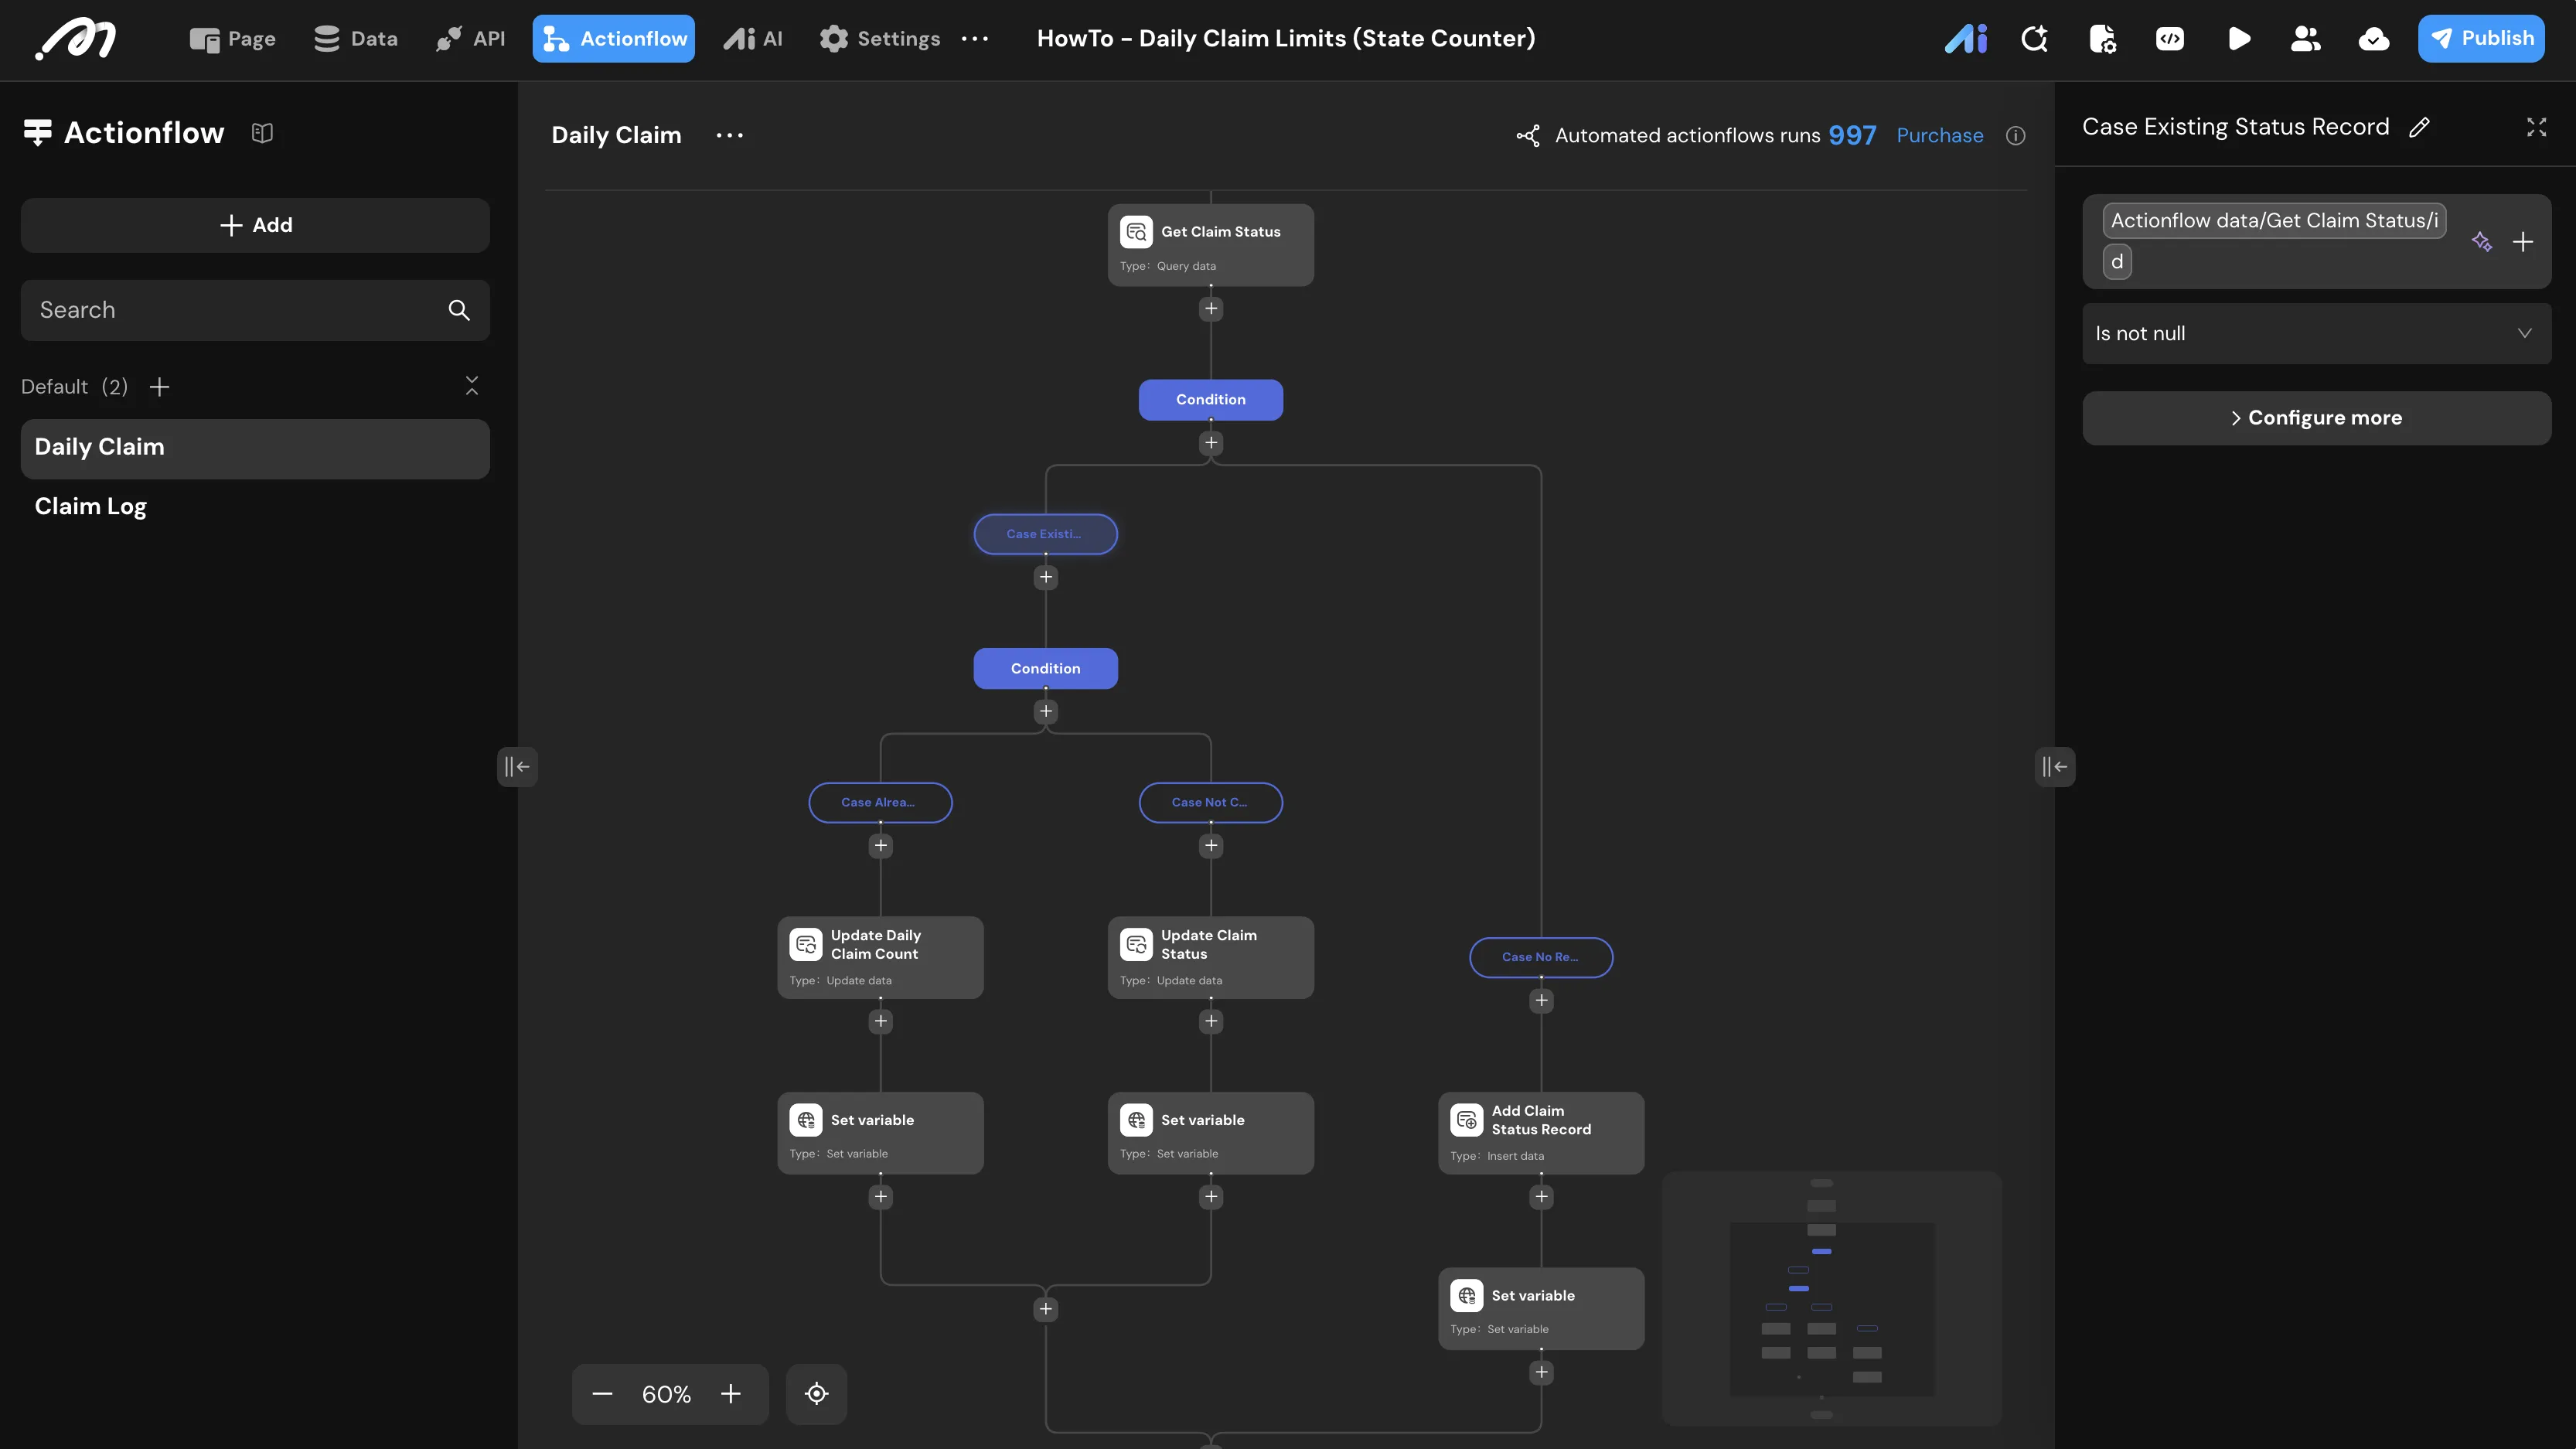Select the Daily Claim actionflow
2576x1449 pixels.
(x=255, y=448)
